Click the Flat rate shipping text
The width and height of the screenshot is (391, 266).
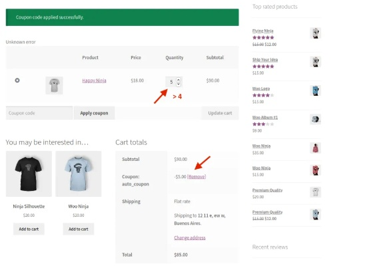[182, 201]
